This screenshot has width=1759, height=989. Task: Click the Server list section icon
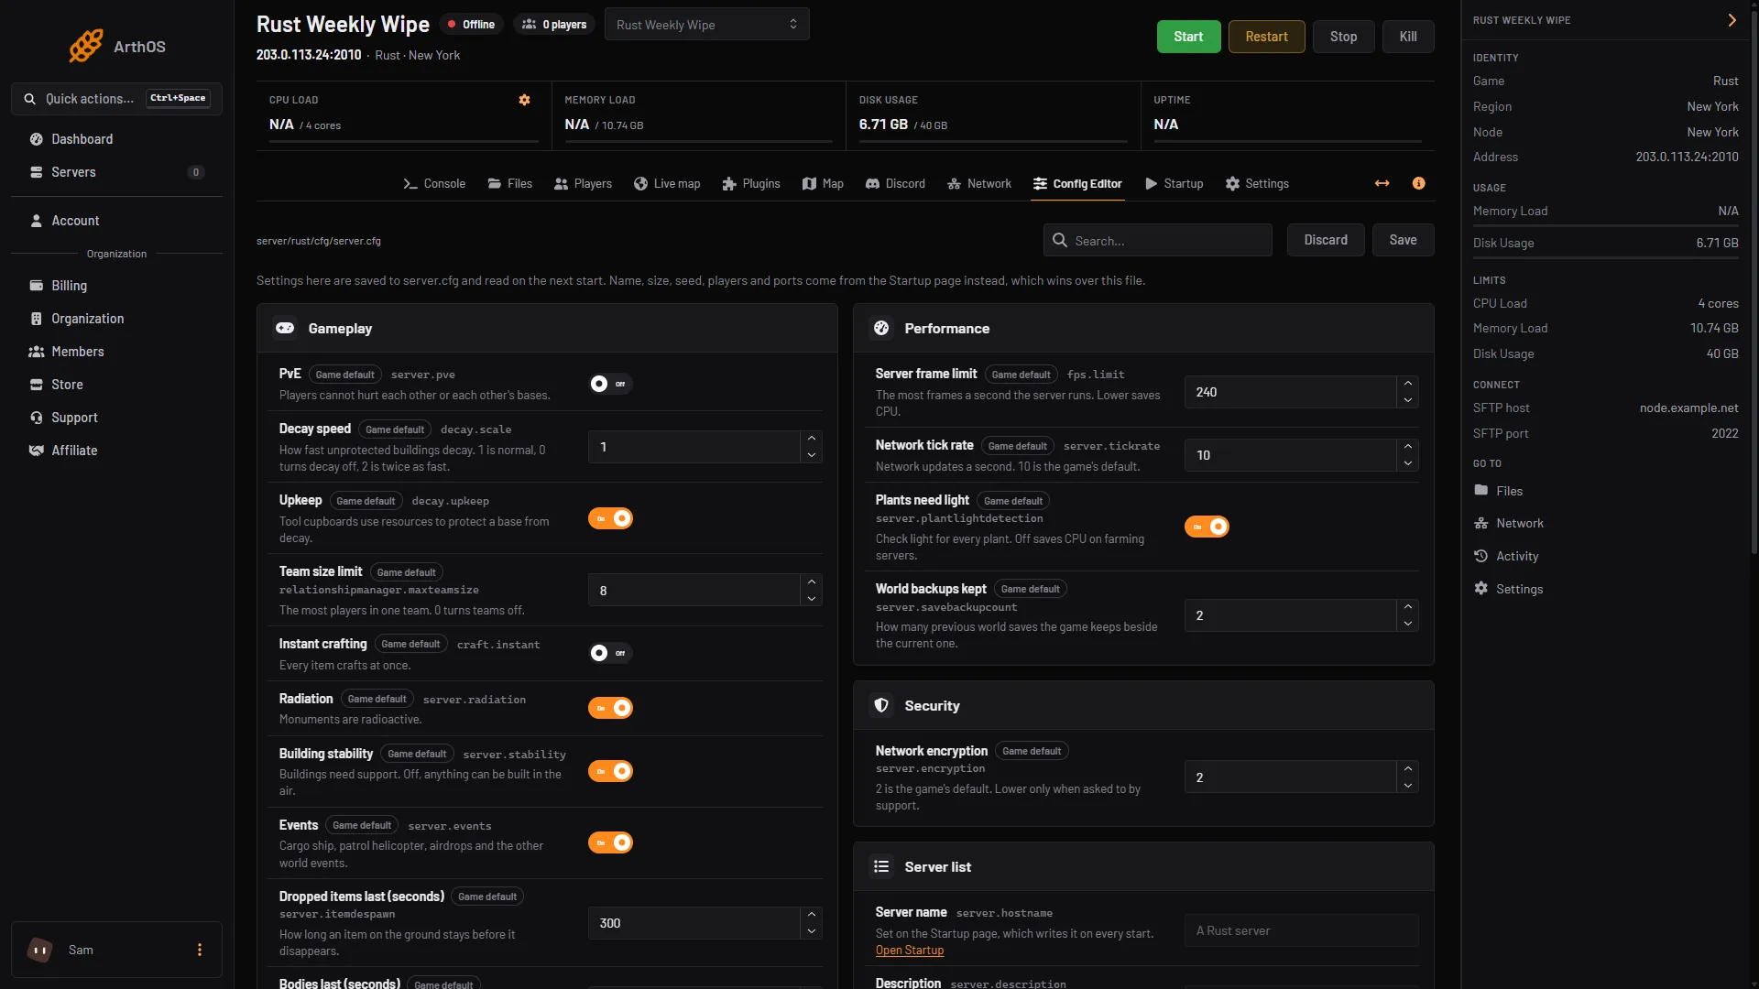tap(881, 866)
